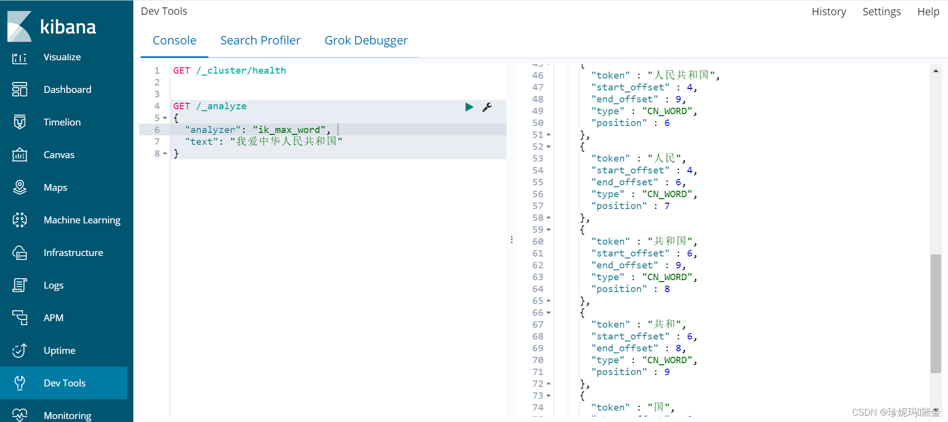Toggle fold marker at output line 65

point(549,301)
